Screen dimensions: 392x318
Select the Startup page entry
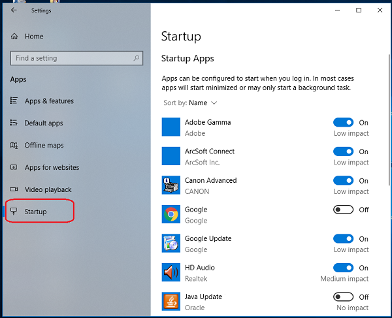click(x=35, y=212)
